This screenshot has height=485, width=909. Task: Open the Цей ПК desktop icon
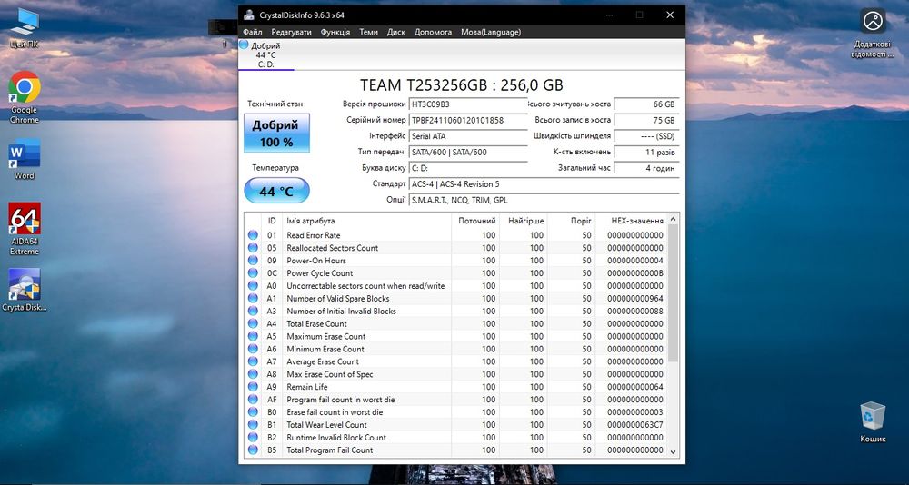[x=25, y=27]
